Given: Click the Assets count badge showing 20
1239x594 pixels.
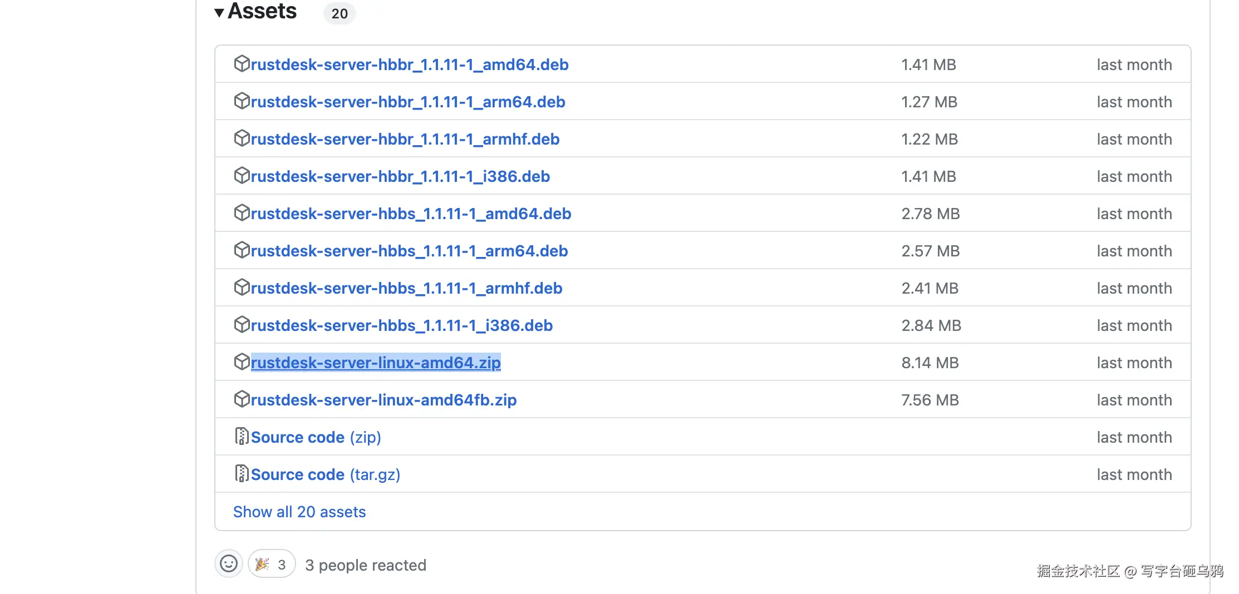Looking at the screenshot, I should click(x=340, y=13).
